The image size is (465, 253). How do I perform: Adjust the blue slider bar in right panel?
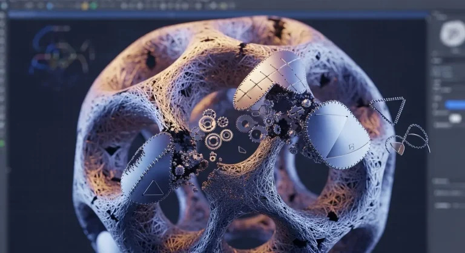coord(455,104)
